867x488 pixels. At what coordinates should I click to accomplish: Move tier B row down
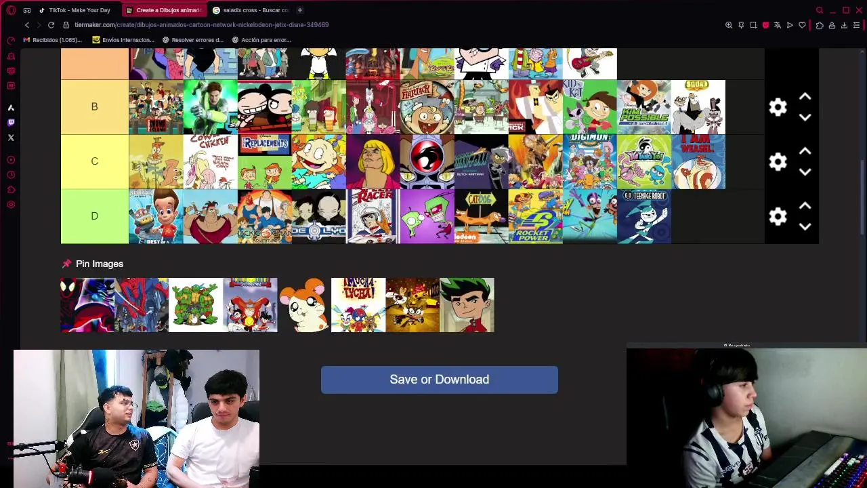pos(805,117)
